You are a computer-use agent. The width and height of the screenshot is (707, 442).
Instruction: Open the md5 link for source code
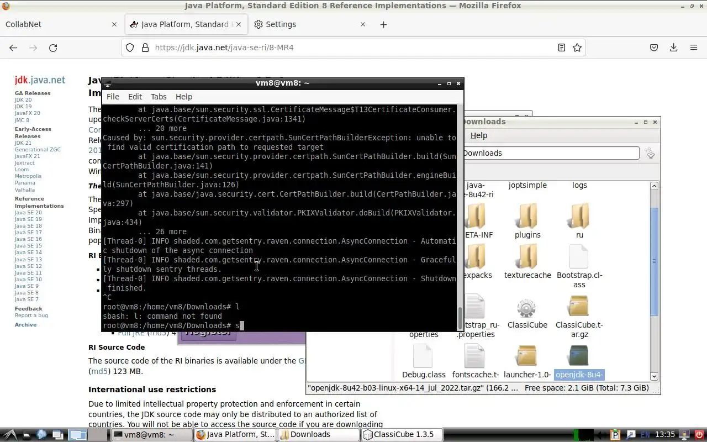pos(99,371)
